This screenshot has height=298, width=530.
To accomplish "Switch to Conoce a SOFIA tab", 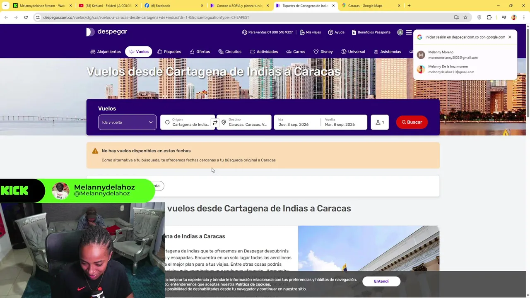I will [x=240, y=6].
